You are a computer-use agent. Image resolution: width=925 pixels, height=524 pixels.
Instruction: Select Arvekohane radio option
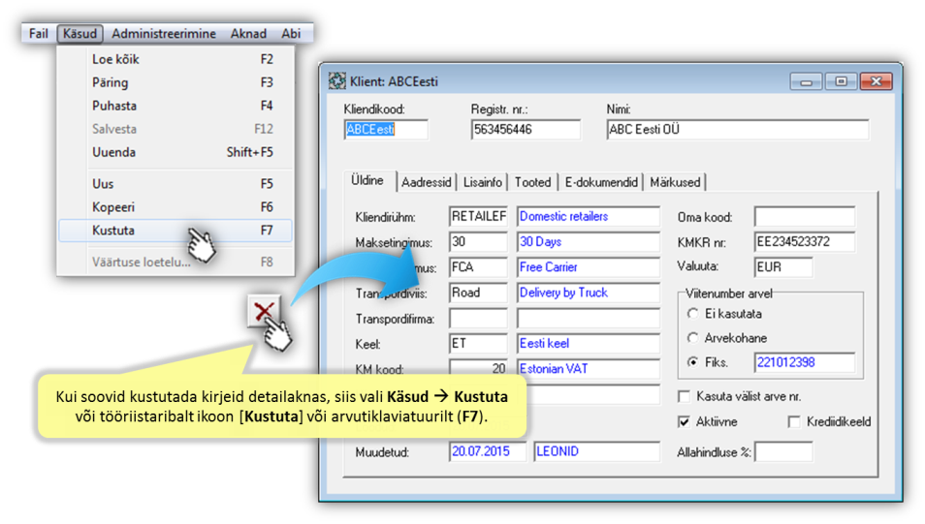pos(693,338)
